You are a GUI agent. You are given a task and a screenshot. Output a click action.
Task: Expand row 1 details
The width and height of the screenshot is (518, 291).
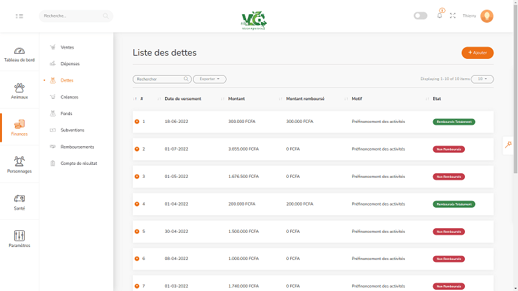(x=137, y=122)
